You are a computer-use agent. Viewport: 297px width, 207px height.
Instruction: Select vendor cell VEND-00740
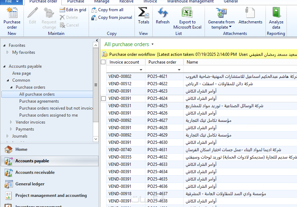tap(120, 150)
